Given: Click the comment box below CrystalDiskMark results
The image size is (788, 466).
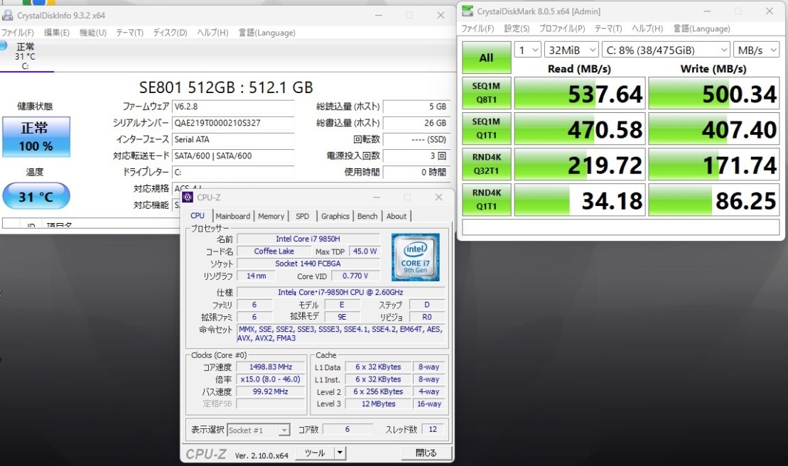Looking at the screenshot, I should click(620, 227).
